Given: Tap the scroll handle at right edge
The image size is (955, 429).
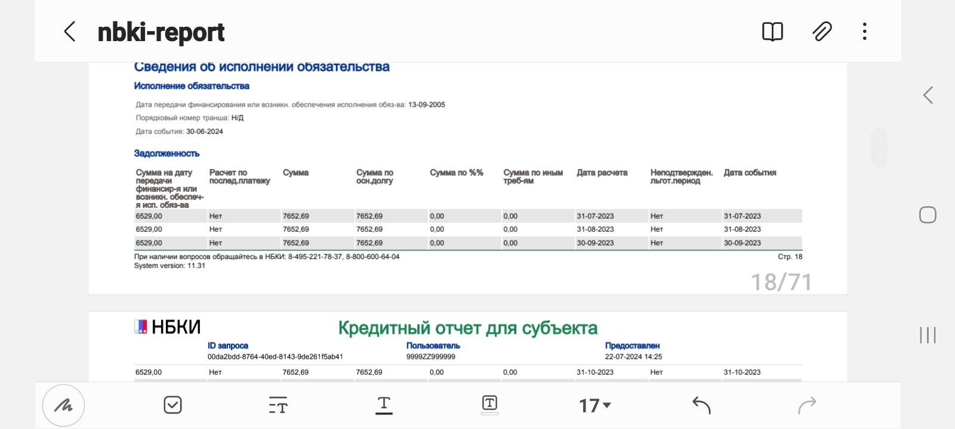Looking at the screenshot, I should [879, 148].
